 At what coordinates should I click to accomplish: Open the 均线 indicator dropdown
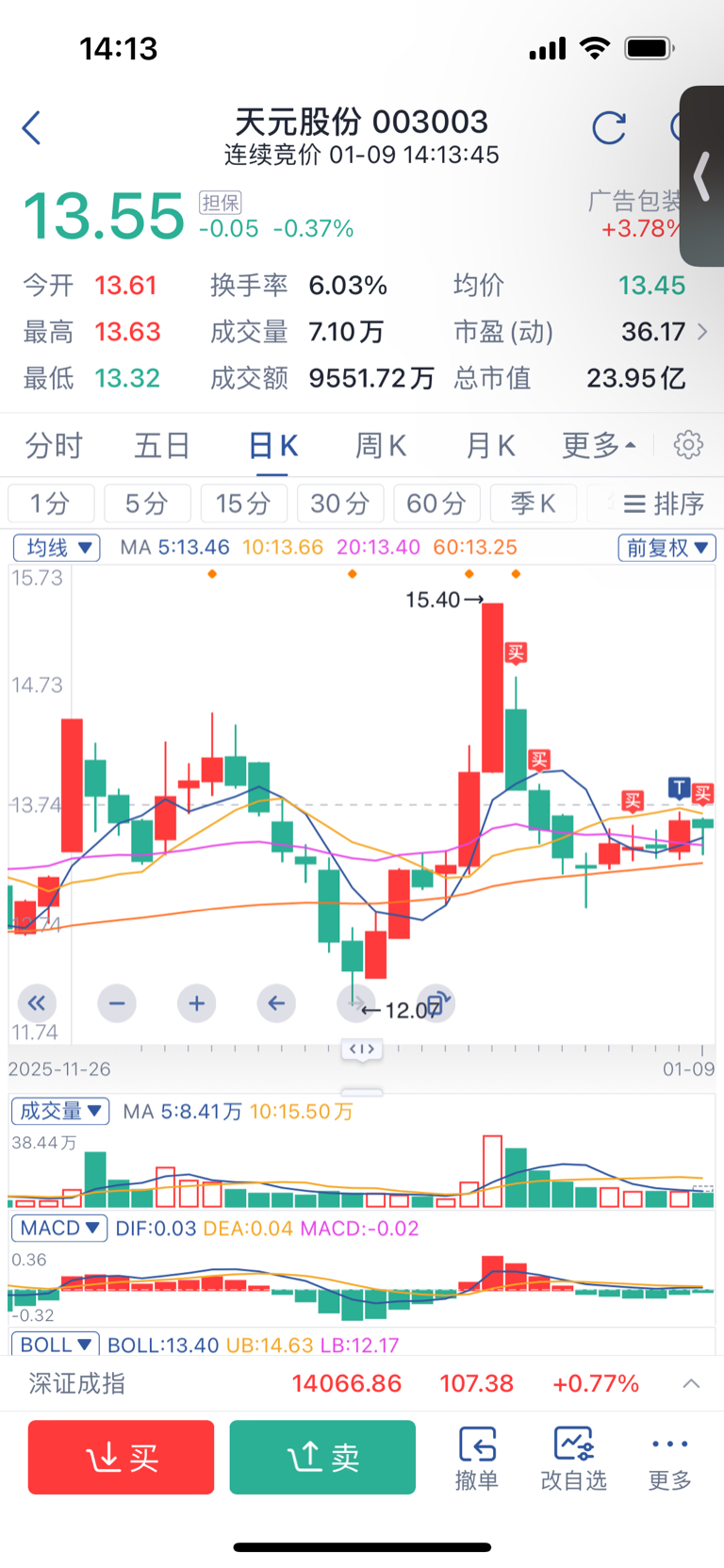tap(57, 547)
